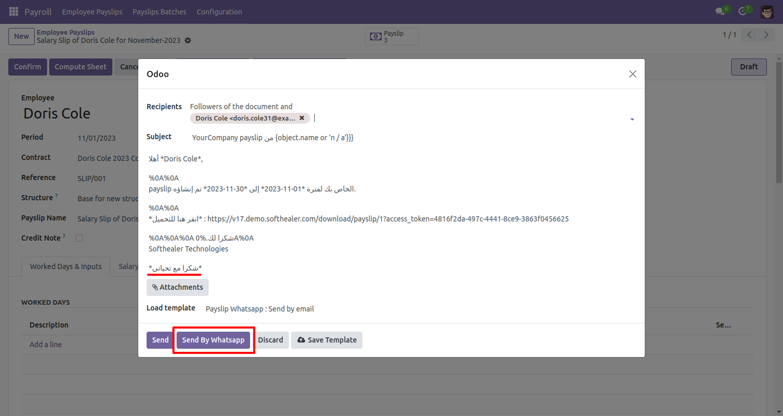783x416 pixels.
Task: Click the Structure help question mark
Action: tap(56, 196)
